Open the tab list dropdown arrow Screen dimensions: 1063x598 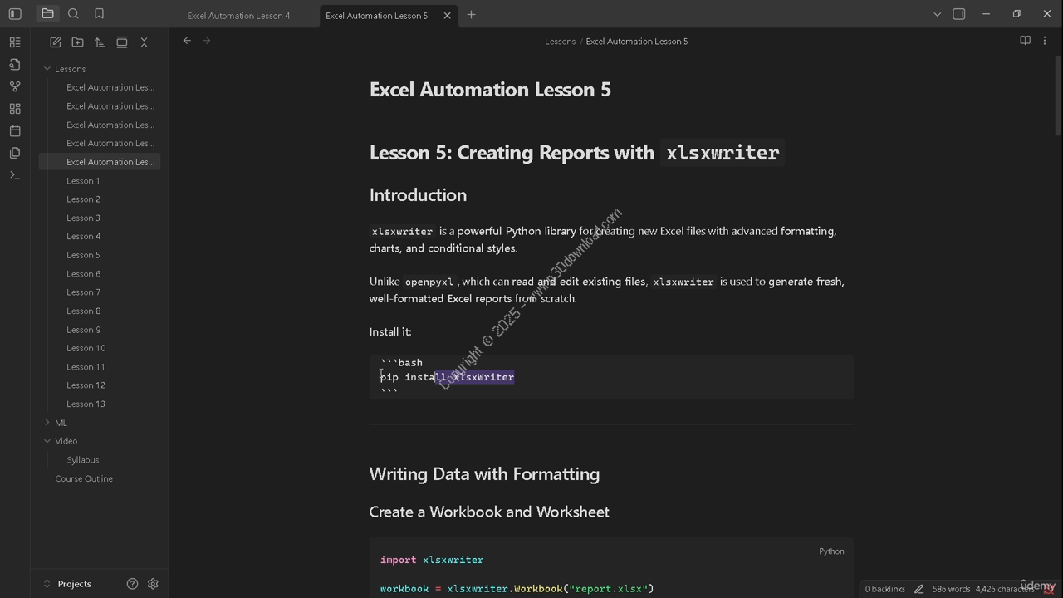pos(937,14)
